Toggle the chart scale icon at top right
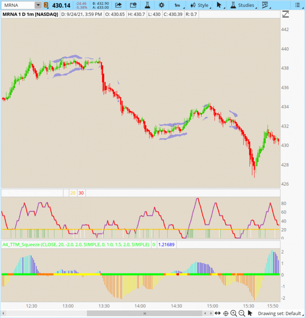This screenshot has width=305, height=318. coord(285,14)
